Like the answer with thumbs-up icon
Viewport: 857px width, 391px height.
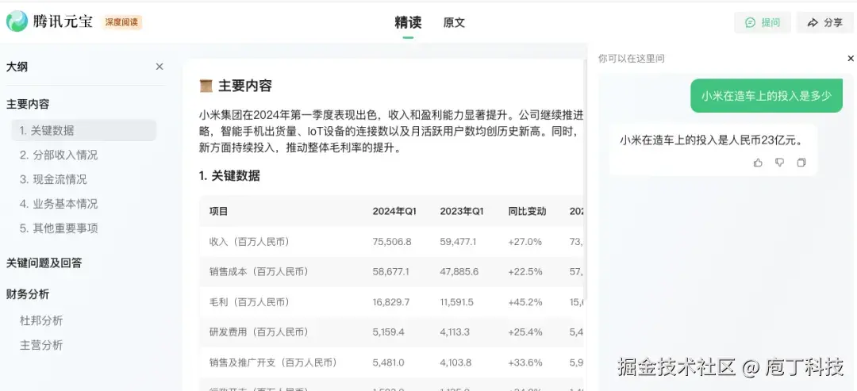(758, 162)
